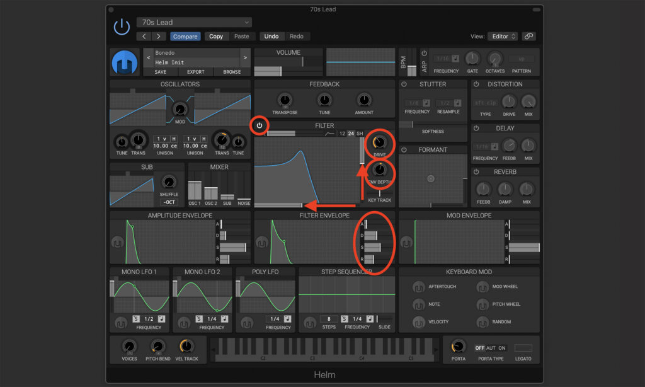This screenshot has width=645, height=387.
Task: Open the Delay frequency selector
Action: click(x=482, y=147)
